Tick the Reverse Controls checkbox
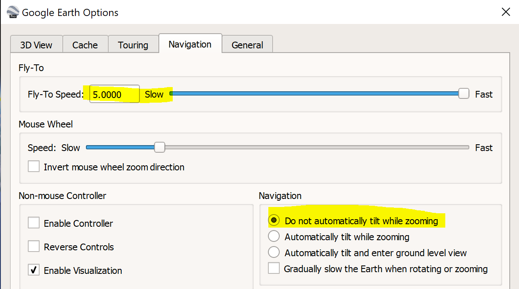The image size is (519, 289). 34,247
